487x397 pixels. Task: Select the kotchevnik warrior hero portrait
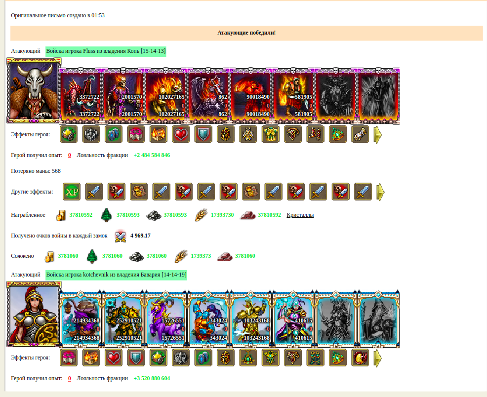coord(34,314)
